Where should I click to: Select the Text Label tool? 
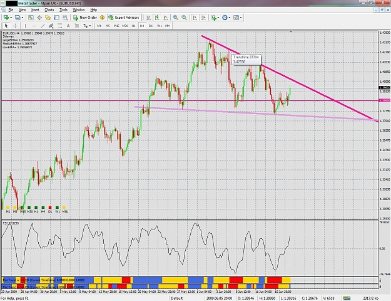(77, 26)
